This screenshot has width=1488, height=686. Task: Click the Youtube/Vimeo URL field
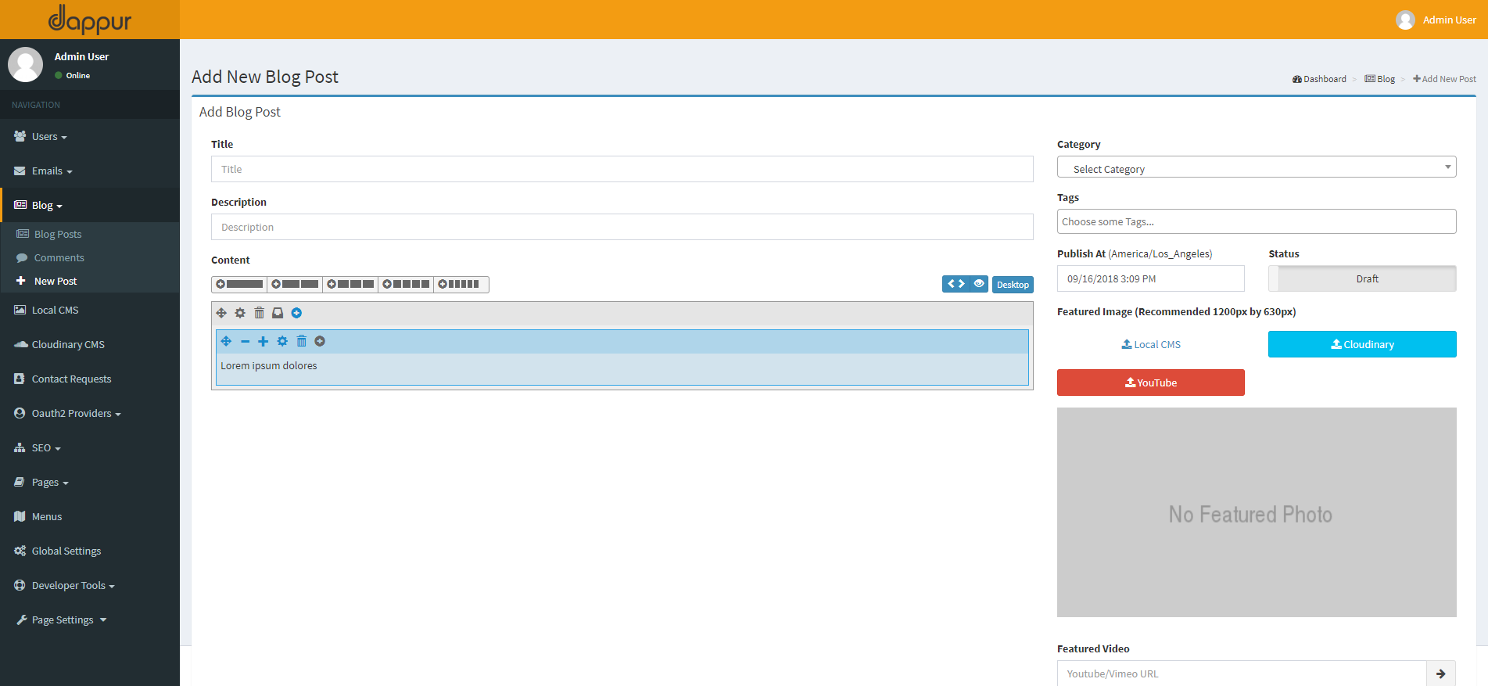pos(1242,673)
